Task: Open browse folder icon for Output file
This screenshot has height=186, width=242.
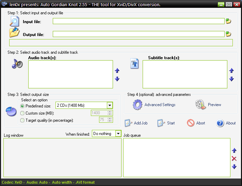Action: tap(228, 34)
